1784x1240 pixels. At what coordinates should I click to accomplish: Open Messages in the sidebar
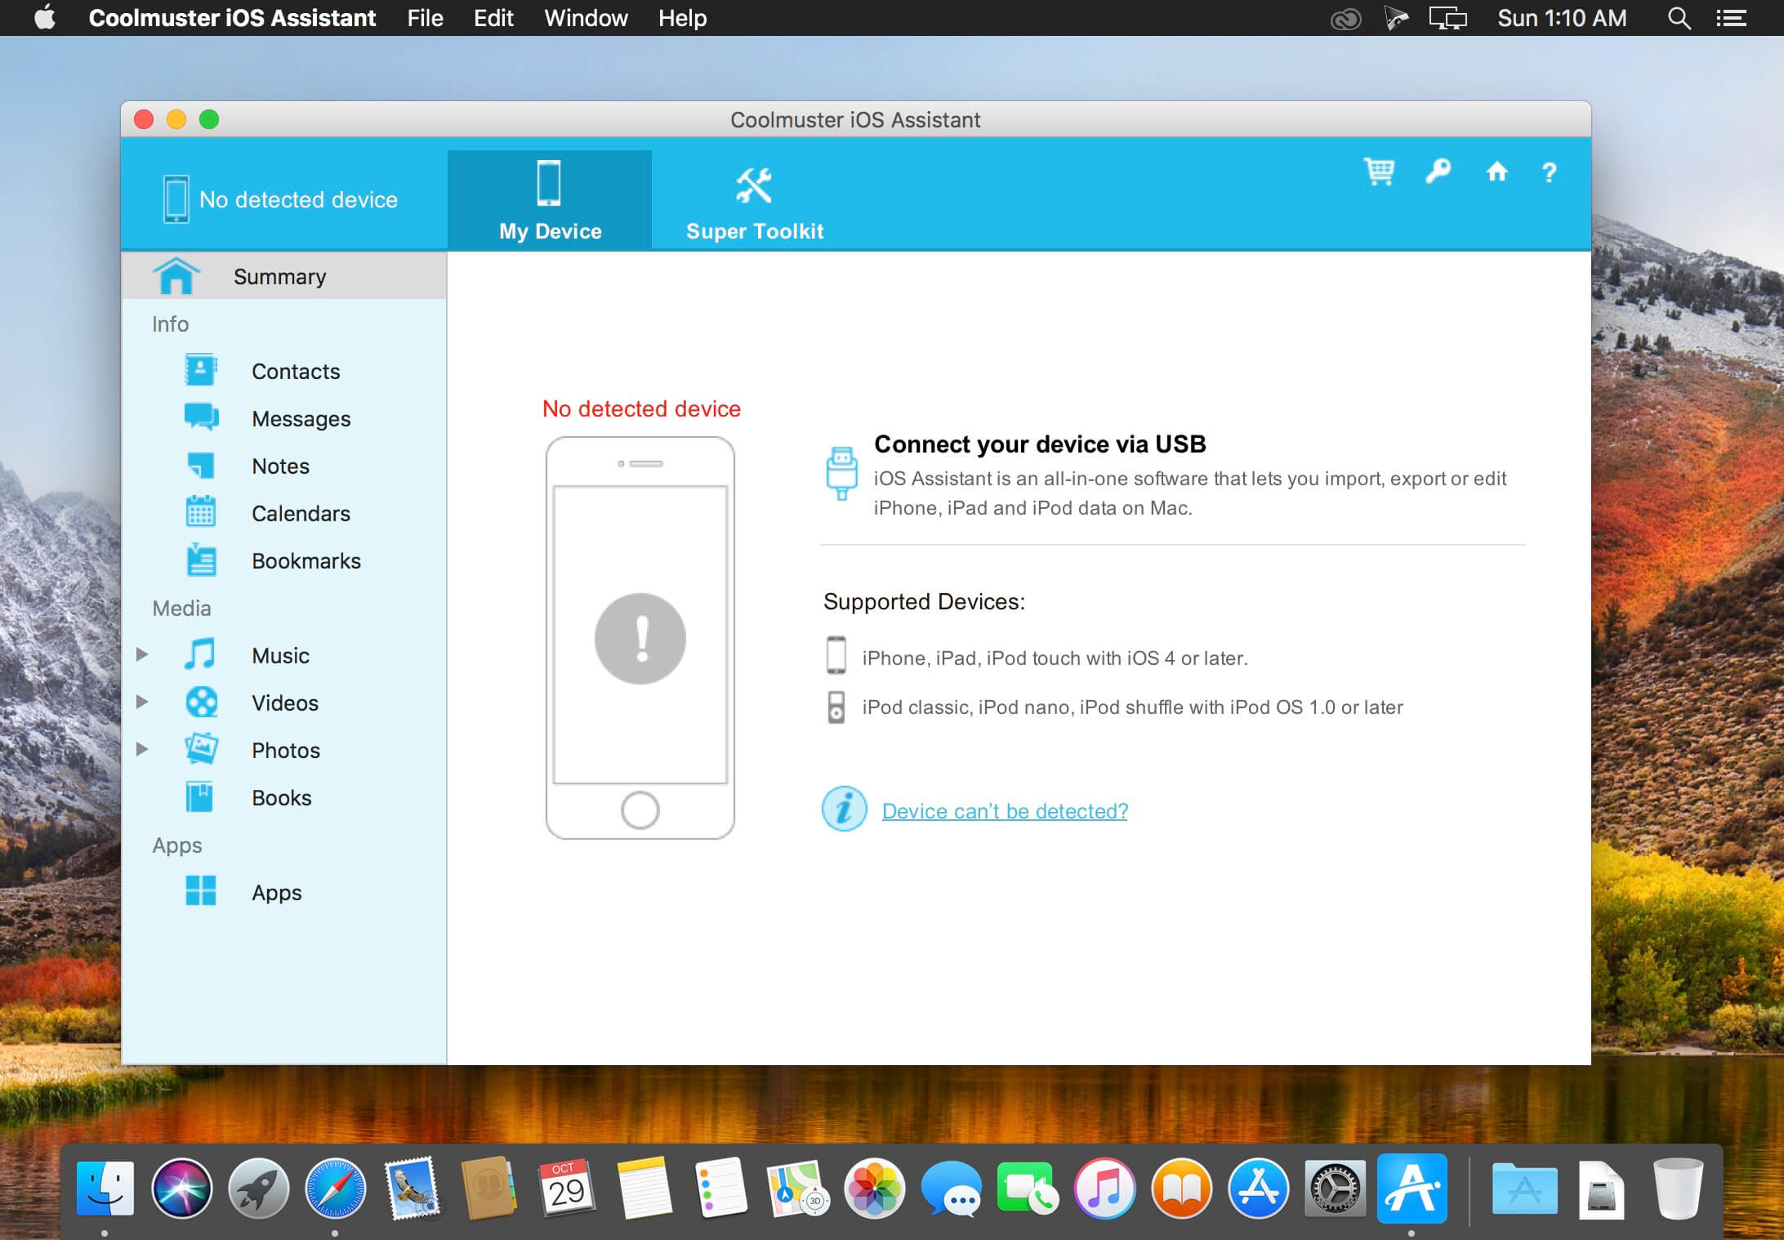coord(283,418)
